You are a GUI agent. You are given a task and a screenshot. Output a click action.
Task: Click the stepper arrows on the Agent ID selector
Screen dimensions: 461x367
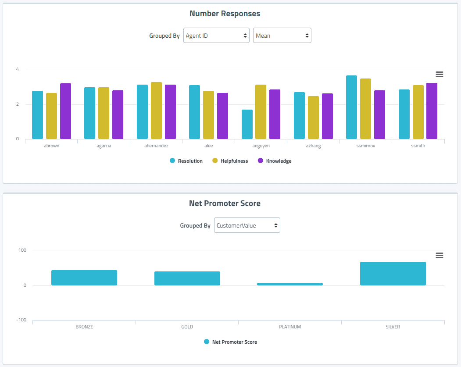245,36
